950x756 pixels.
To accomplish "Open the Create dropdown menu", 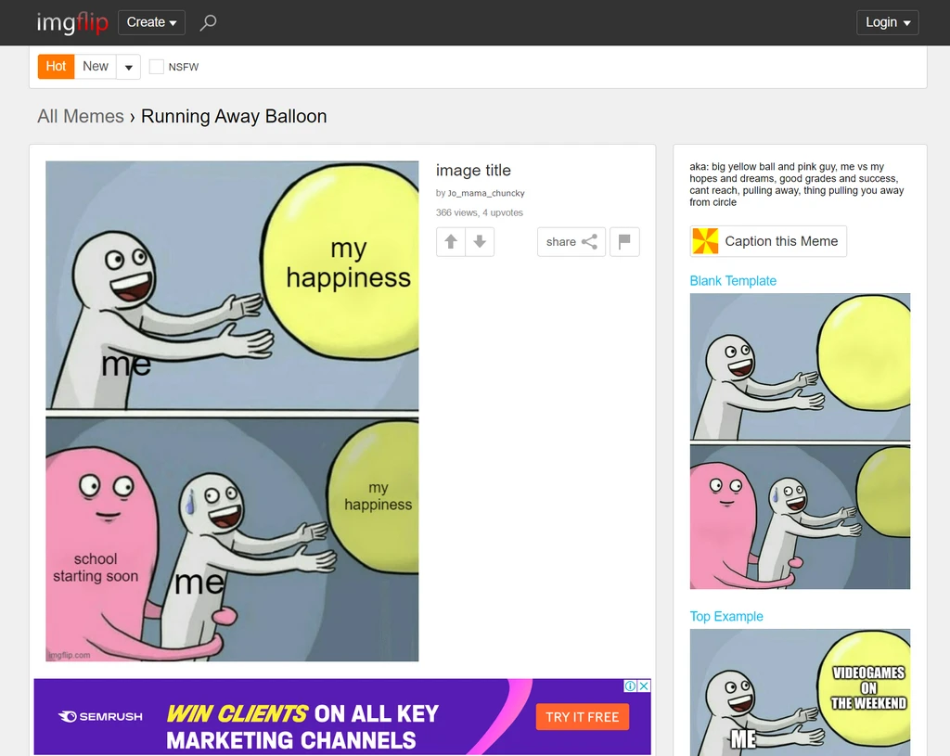I will [x=151, y=22].
